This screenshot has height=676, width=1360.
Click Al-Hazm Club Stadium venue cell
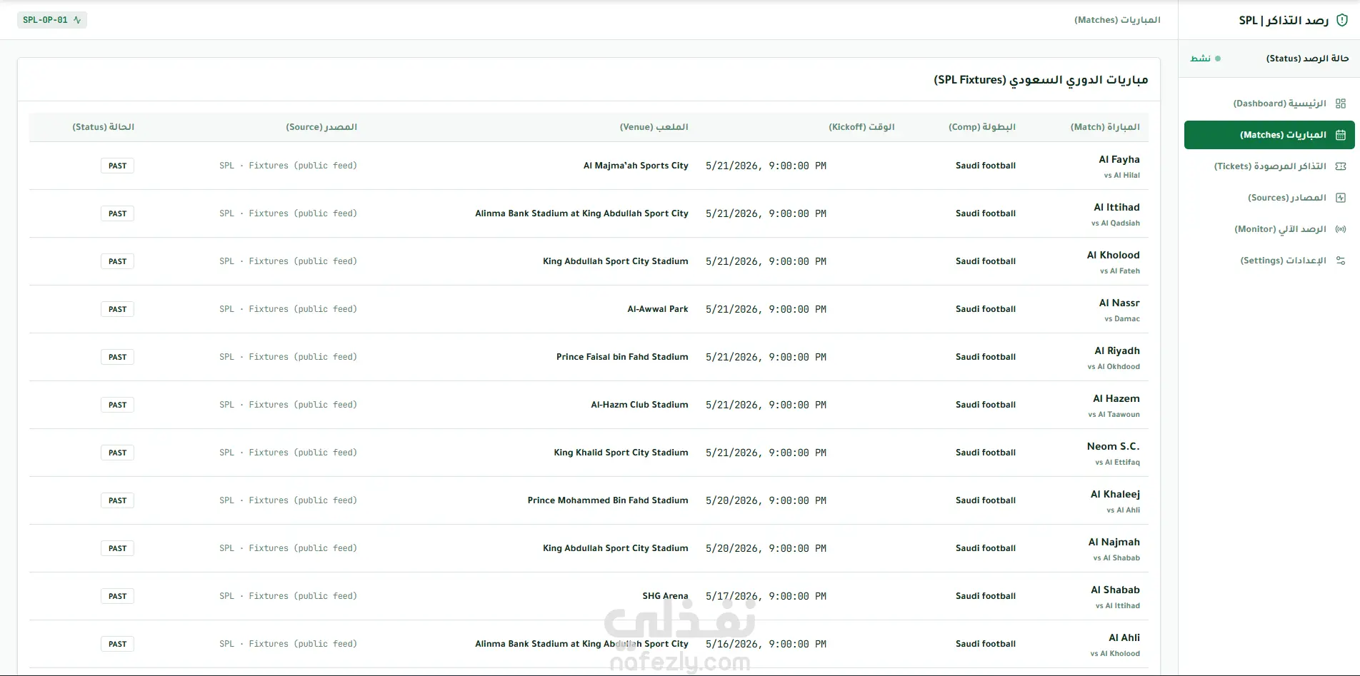(x=639, y=405)
